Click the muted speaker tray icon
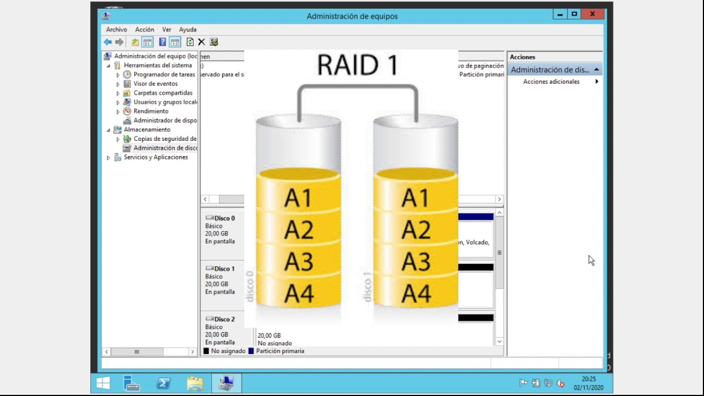This screenshot has width=704, height=396. (x=560, y=383)
